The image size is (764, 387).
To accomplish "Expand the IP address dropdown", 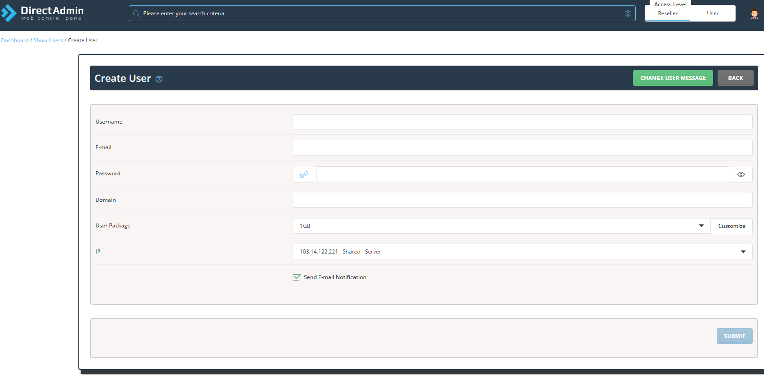I will tap(522, 252).
